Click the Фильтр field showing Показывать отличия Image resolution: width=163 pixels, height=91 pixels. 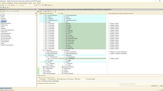pyautogui.click(x=102, y=81)
